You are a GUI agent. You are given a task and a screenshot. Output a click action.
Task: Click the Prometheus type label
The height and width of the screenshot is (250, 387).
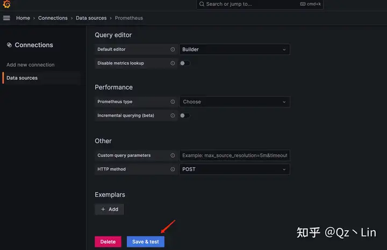[x=115, y=102]
